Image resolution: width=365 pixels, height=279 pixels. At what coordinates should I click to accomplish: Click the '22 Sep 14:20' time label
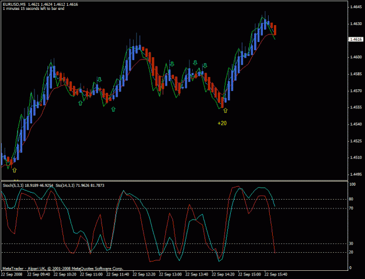pos(223,274)
